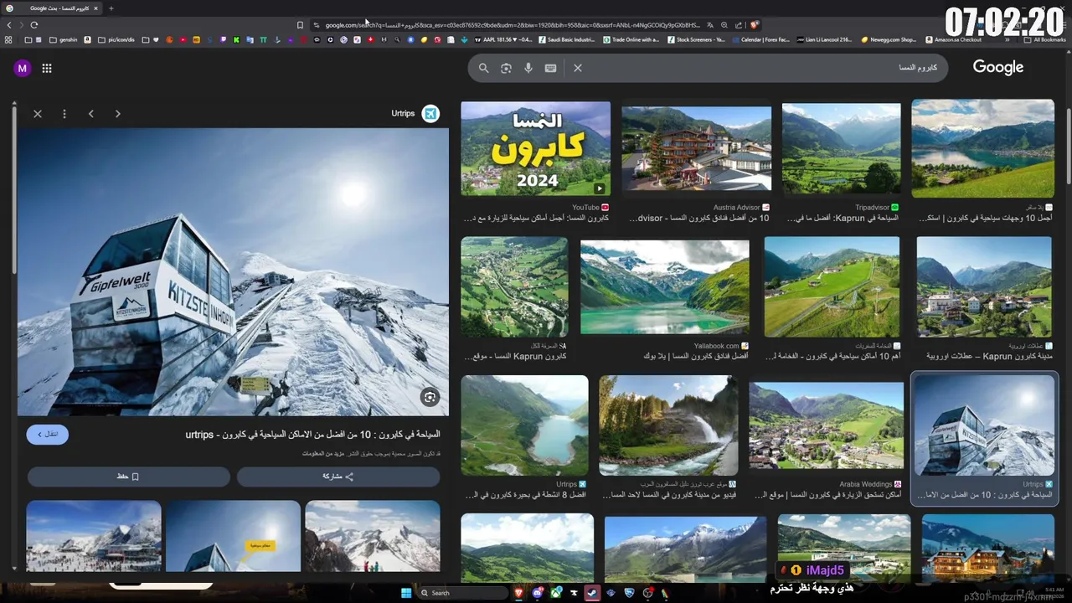The width and height of the screenshot is (1072, 603).
Task: Open the Urtrips page title link in preview
Action: tap(312, 435)
